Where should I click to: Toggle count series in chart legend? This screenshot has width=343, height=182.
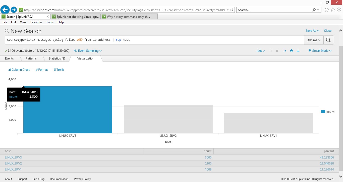click(x=328, y=112)
